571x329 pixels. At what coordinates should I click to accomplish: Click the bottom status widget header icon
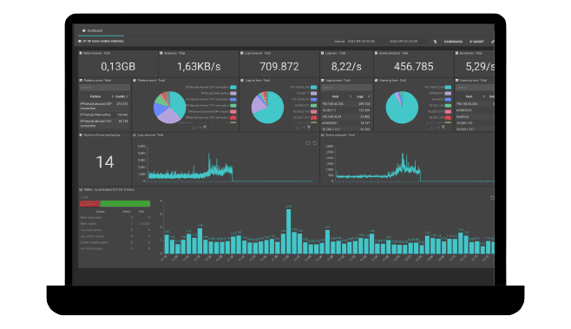(81, 190)
